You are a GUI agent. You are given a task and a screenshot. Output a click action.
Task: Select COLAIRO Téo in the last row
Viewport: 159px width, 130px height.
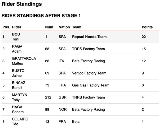20,122
